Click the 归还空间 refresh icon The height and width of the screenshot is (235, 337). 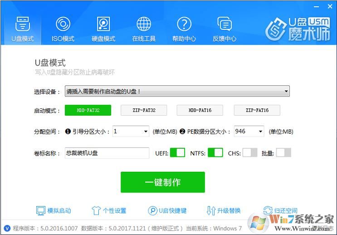268,210
